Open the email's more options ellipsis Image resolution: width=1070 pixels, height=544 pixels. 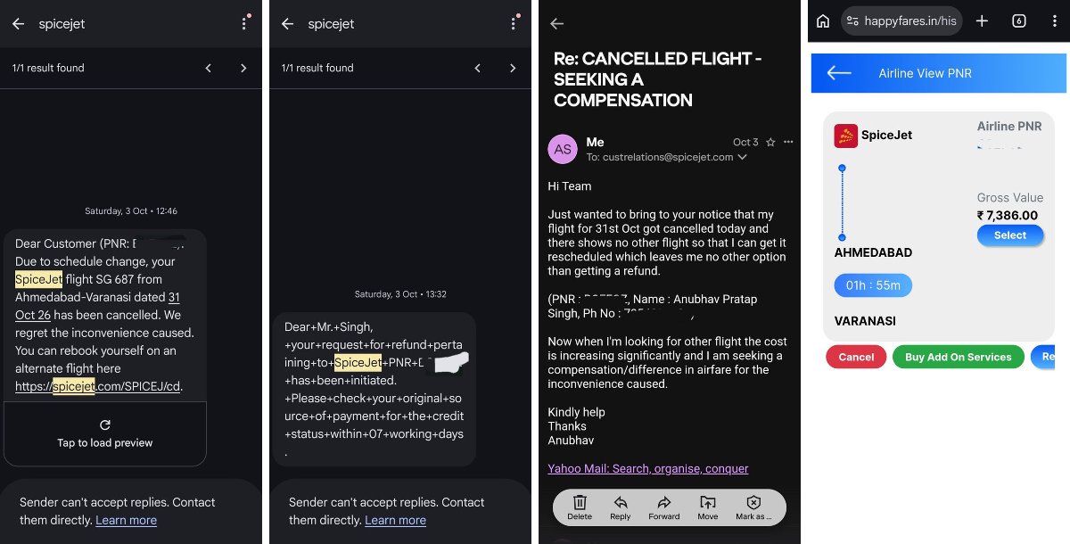tap(788, 142)
